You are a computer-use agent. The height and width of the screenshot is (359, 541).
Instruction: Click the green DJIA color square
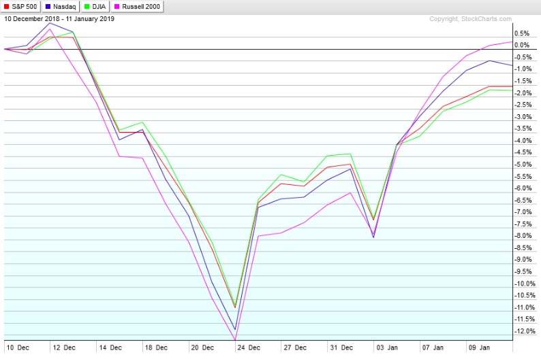(x=87, y=7)
